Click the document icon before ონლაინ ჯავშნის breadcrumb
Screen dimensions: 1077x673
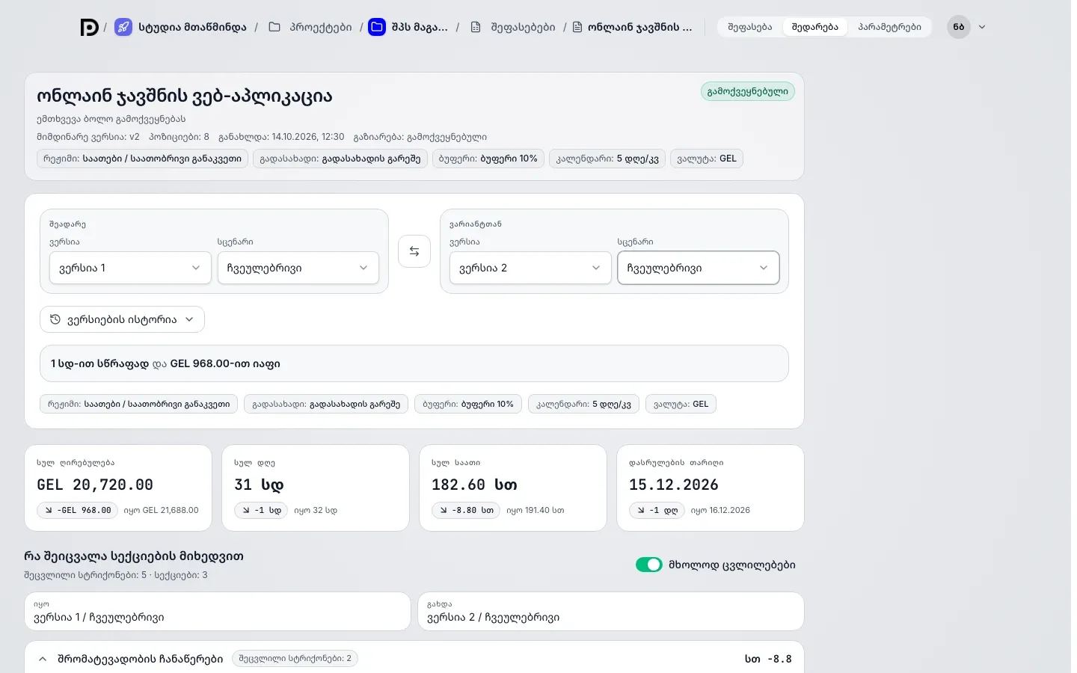tap(577, 27)
